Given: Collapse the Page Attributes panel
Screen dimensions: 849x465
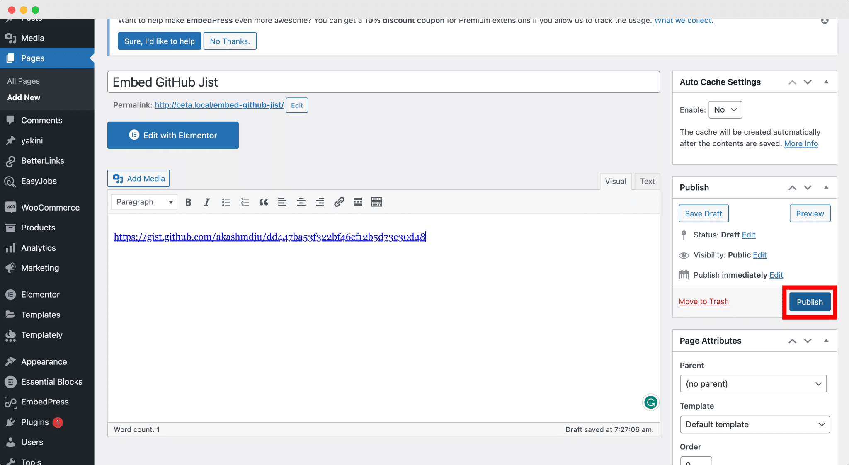Looking at the screenshot, I should pos(826,341).
